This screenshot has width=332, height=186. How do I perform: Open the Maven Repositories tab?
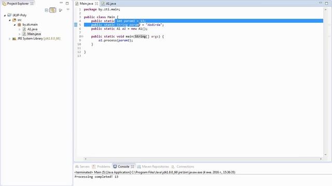click(x=153, y=166)
